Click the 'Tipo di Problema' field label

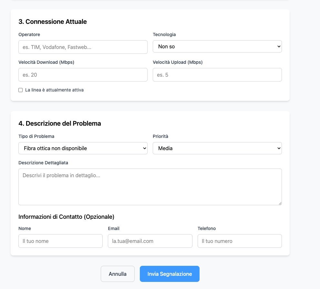tap(36, 136)
